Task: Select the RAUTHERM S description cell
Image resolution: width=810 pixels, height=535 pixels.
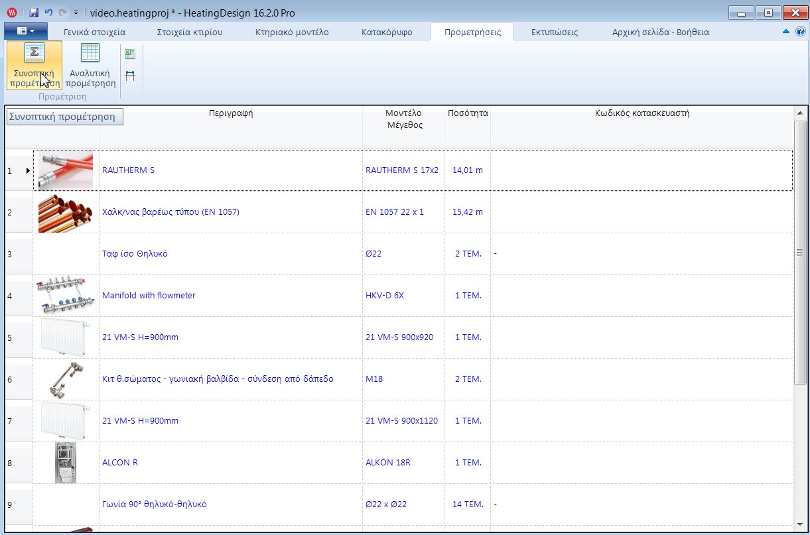Action: click(x=230, y=170)
